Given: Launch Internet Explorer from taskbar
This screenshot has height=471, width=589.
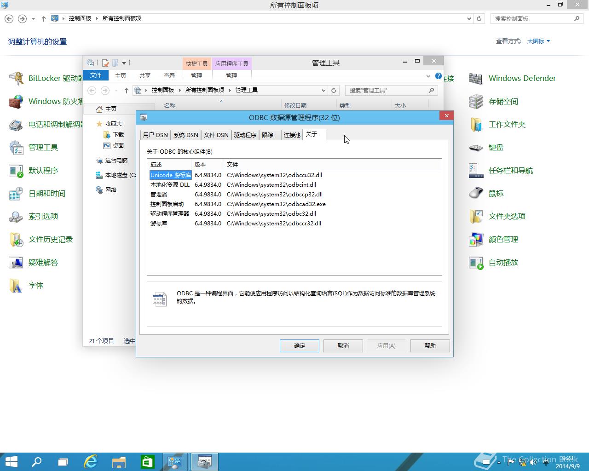Looking at the screenshot, I should pyautogui.click(x=91, y=461).
